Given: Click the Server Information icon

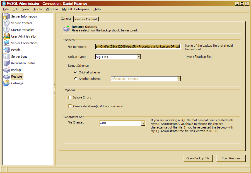Looking at the screenshot, I should (x=7, y=16).
